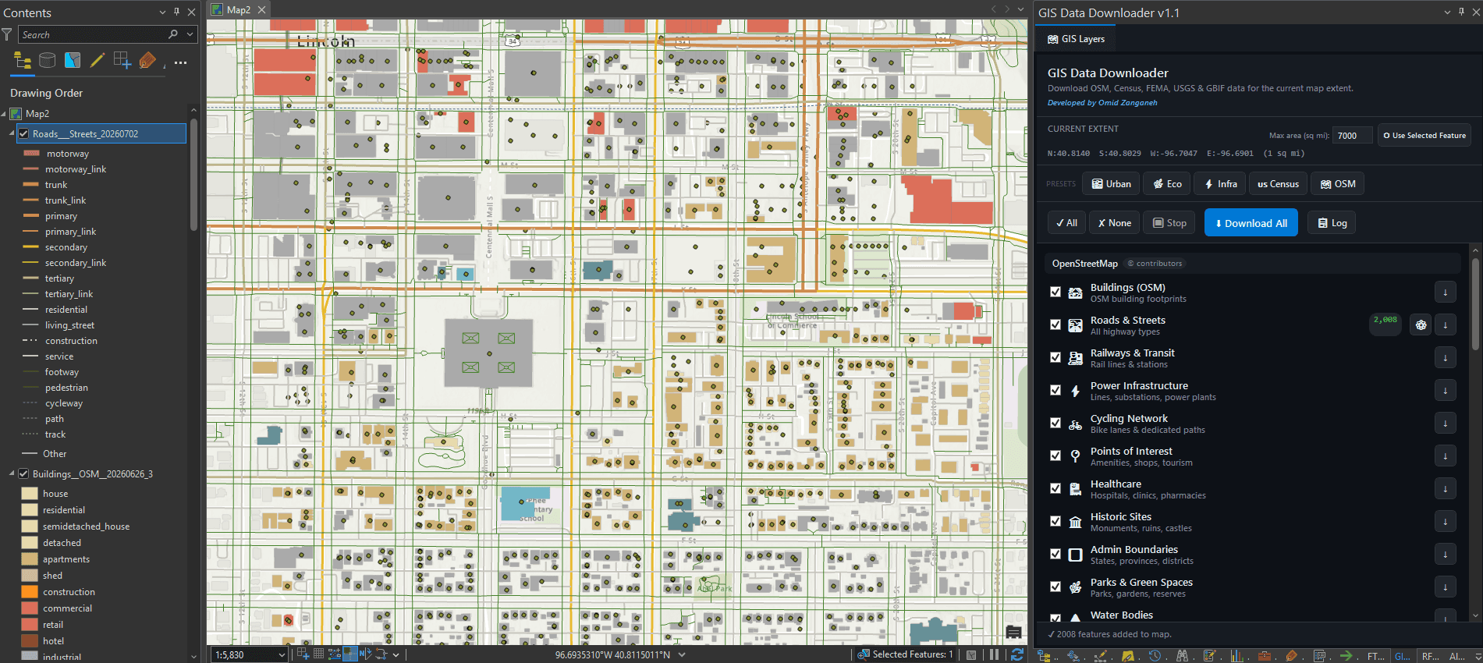Download the Power Infrastructure layer
Screen dimensions: 1483x663
1445,391
